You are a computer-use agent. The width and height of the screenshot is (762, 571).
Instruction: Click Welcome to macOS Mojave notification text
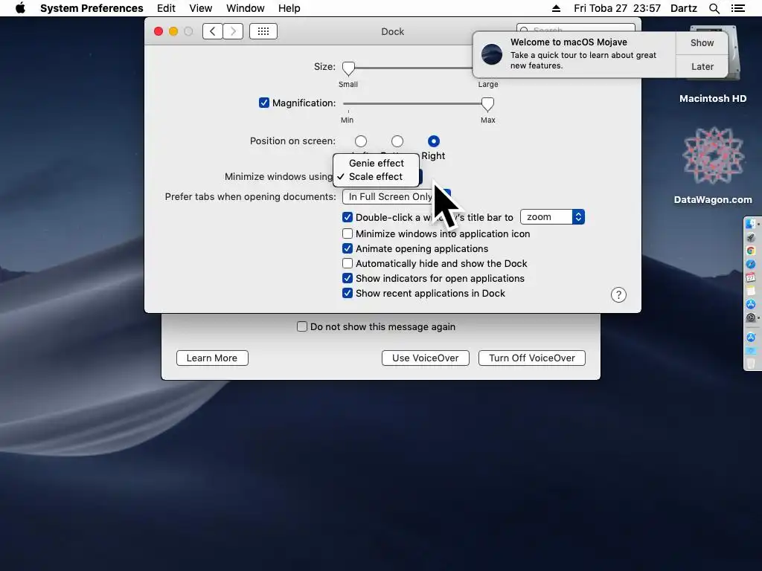[569, 42]
